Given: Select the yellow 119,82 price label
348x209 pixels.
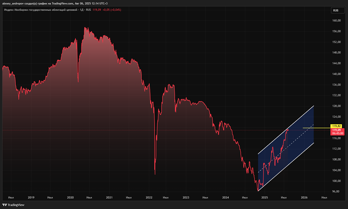Looking at the screenshot, I should tap(336, 126).
